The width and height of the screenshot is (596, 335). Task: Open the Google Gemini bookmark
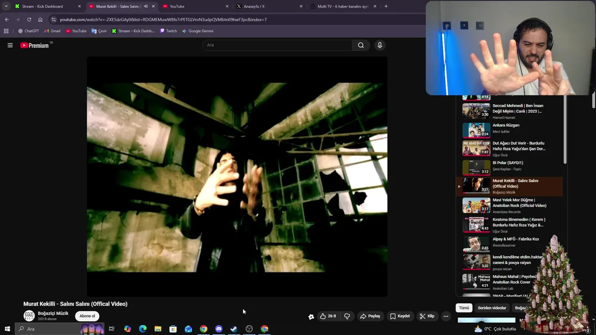(197, 31)
